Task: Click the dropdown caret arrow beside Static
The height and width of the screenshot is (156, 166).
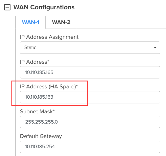Action: pyautogui.click(x=155, y=47)
